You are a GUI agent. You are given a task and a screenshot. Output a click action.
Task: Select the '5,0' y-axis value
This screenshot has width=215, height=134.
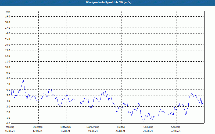click(8, 95)
